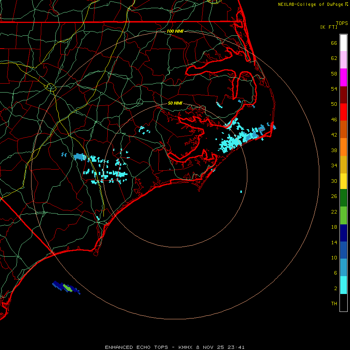
Task: Click the 66 legend value
Action: click(334, 43)
